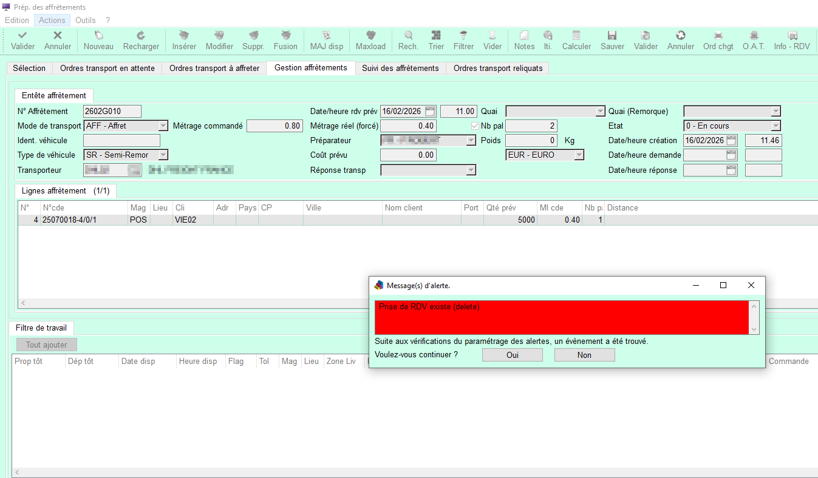
Task: Expand the Mode de transport dropdown
Action: point(163,126)
